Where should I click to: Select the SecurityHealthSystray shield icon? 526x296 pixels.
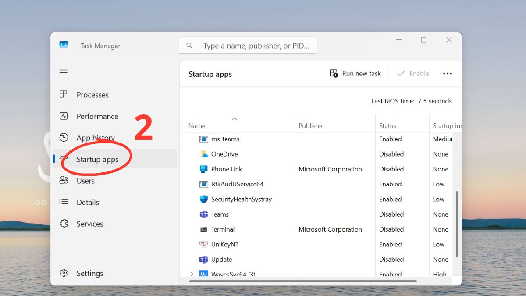[204, 199]
